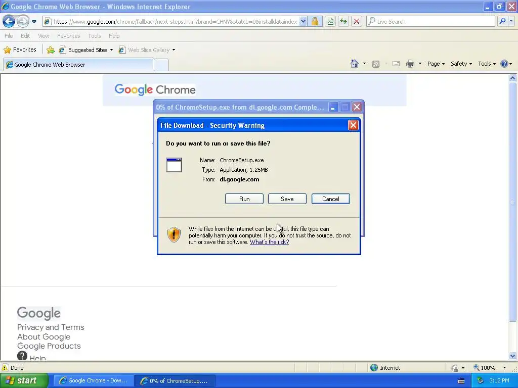Click the New Tab button

pos(161,65)
